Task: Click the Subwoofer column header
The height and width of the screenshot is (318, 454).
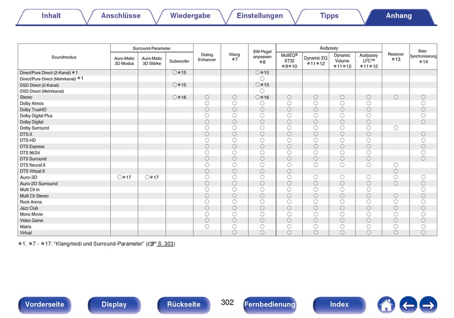Action: pyautogui.click(x=179, y=61)
